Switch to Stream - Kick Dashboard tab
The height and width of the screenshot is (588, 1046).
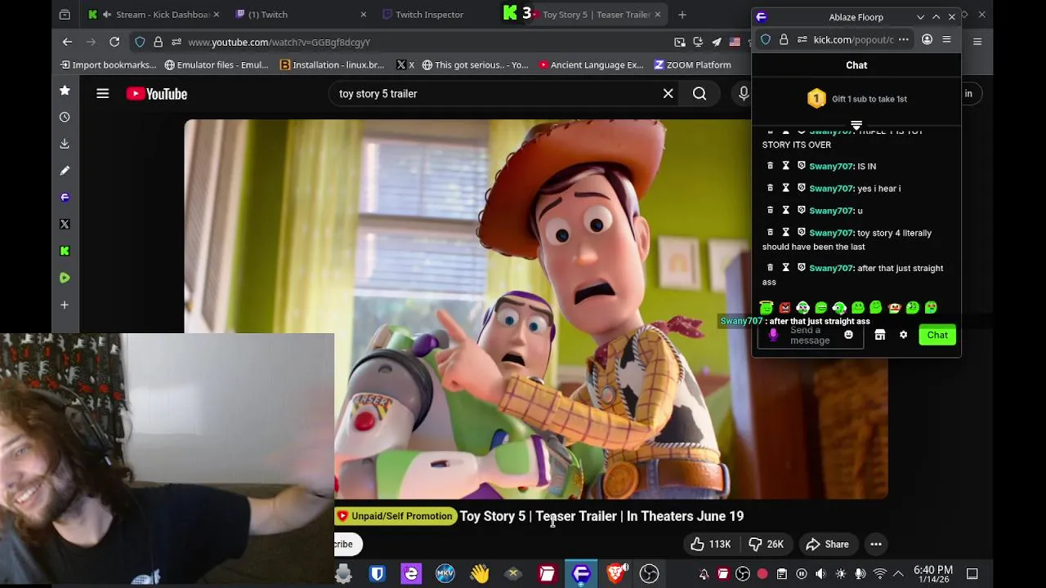click(x=154, y=15)
